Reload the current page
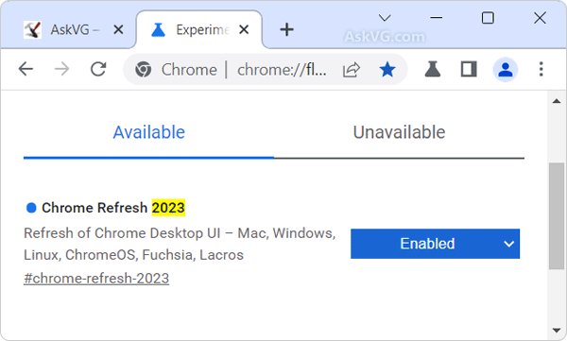 98,69
